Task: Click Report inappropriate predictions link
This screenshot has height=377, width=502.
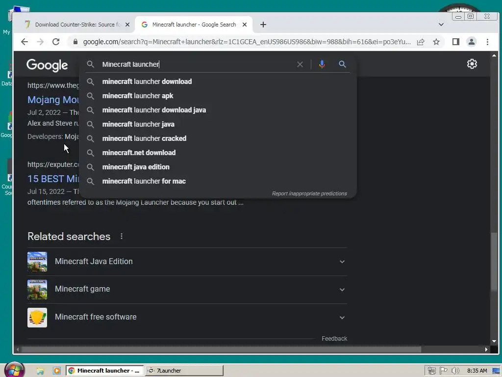Action: [x=309, y=193]
